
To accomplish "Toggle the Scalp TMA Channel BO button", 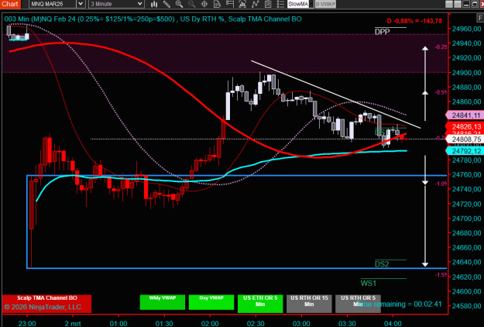I will 46,304.
